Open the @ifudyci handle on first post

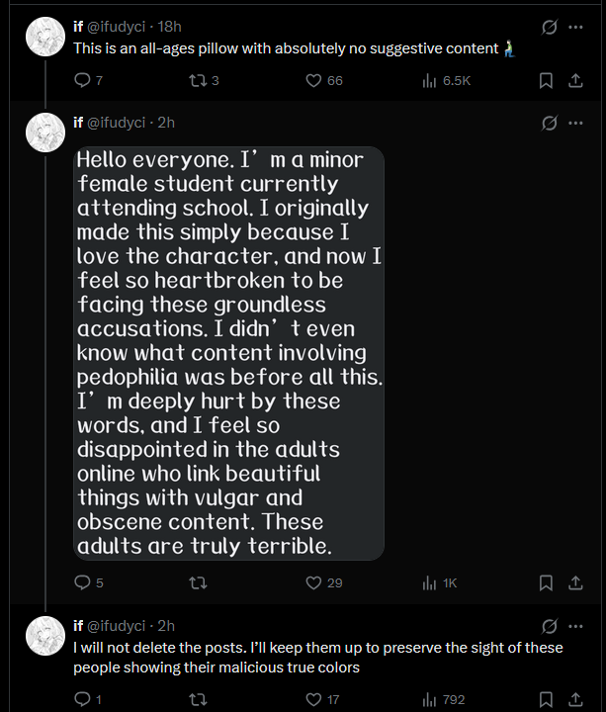121,27
